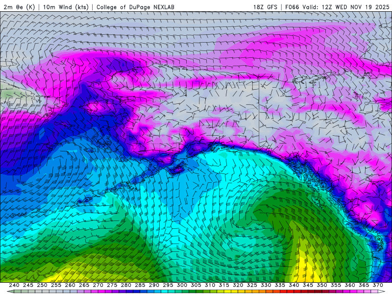392x294 pixels.
Task: Click the 245 colorbar scale value
Action: 28,285
